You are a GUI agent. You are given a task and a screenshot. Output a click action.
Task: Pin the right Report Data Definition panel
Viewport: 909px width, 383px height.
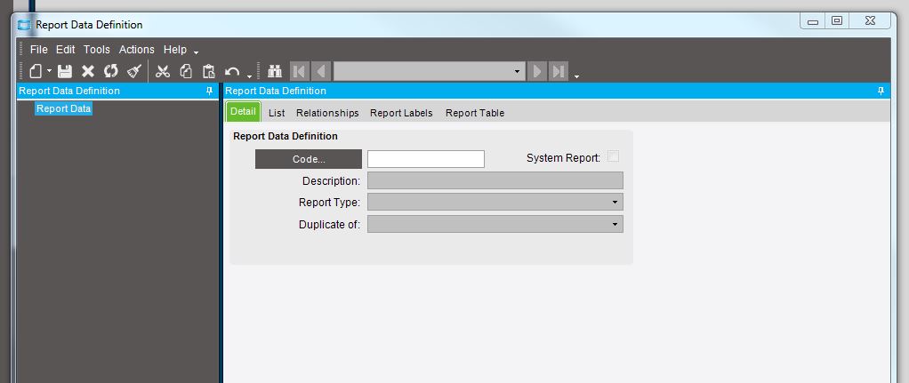881,91
